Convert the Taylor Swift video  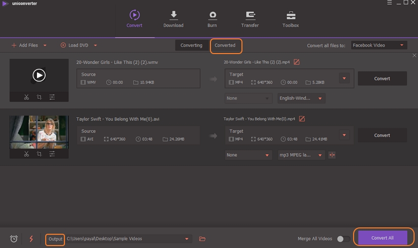coord(382,136)
